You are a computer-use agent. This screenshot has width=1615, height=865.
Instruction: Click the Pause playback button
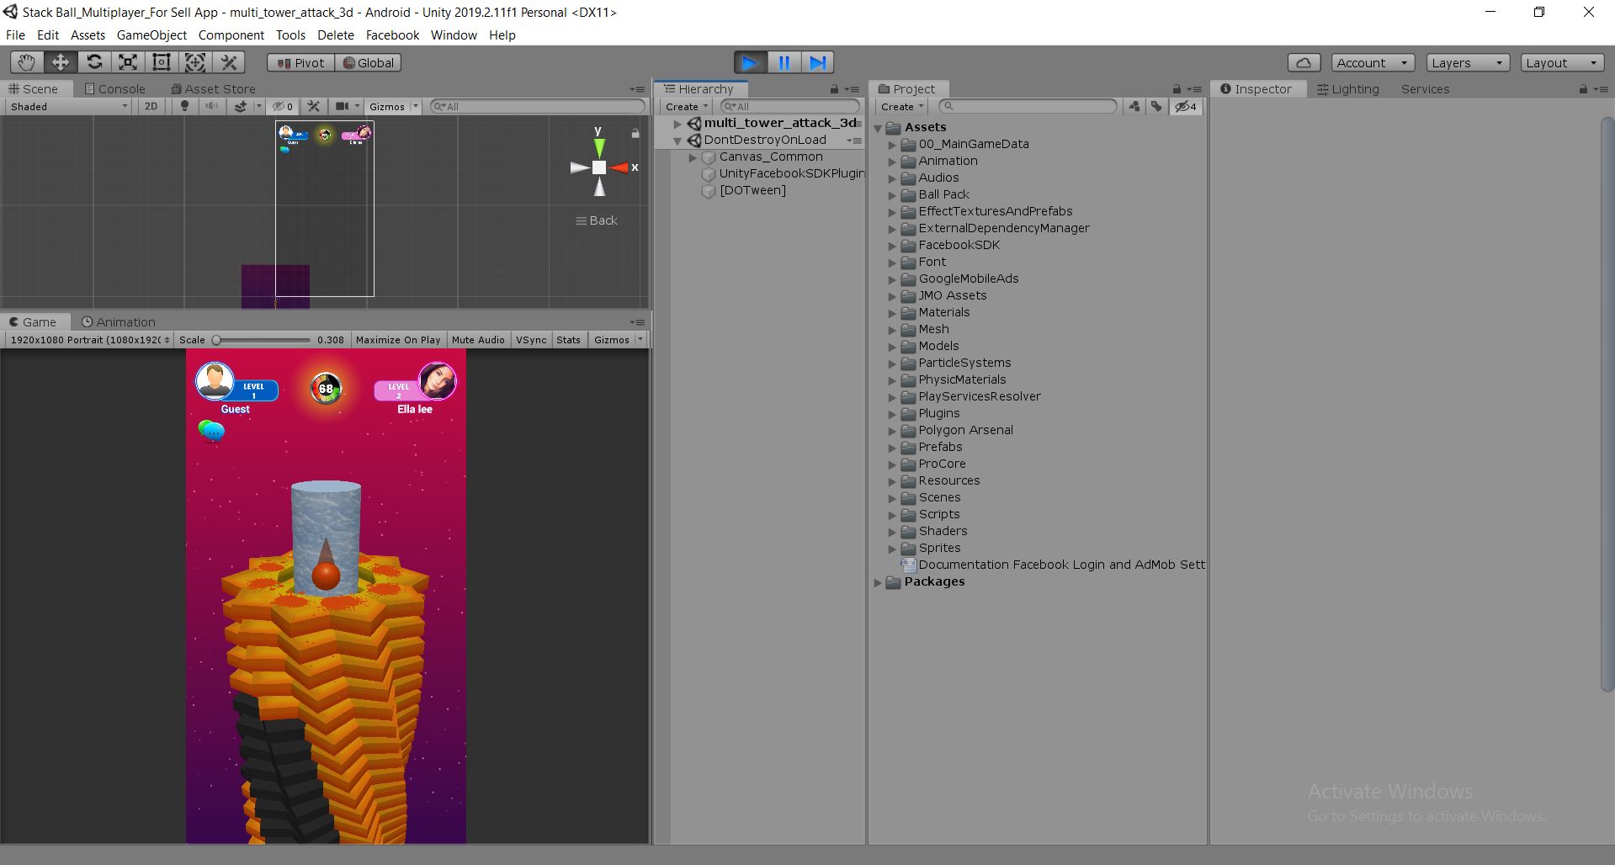(x=784, y=62)
